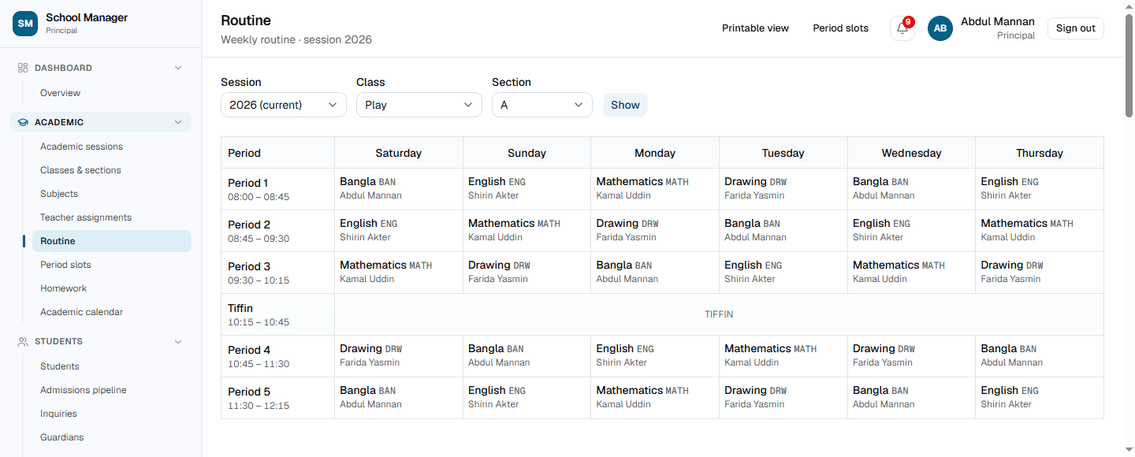This screenshot has height=457, width=1135.
Task: Click the Thursday column header
Action: tap(1040, 153)
